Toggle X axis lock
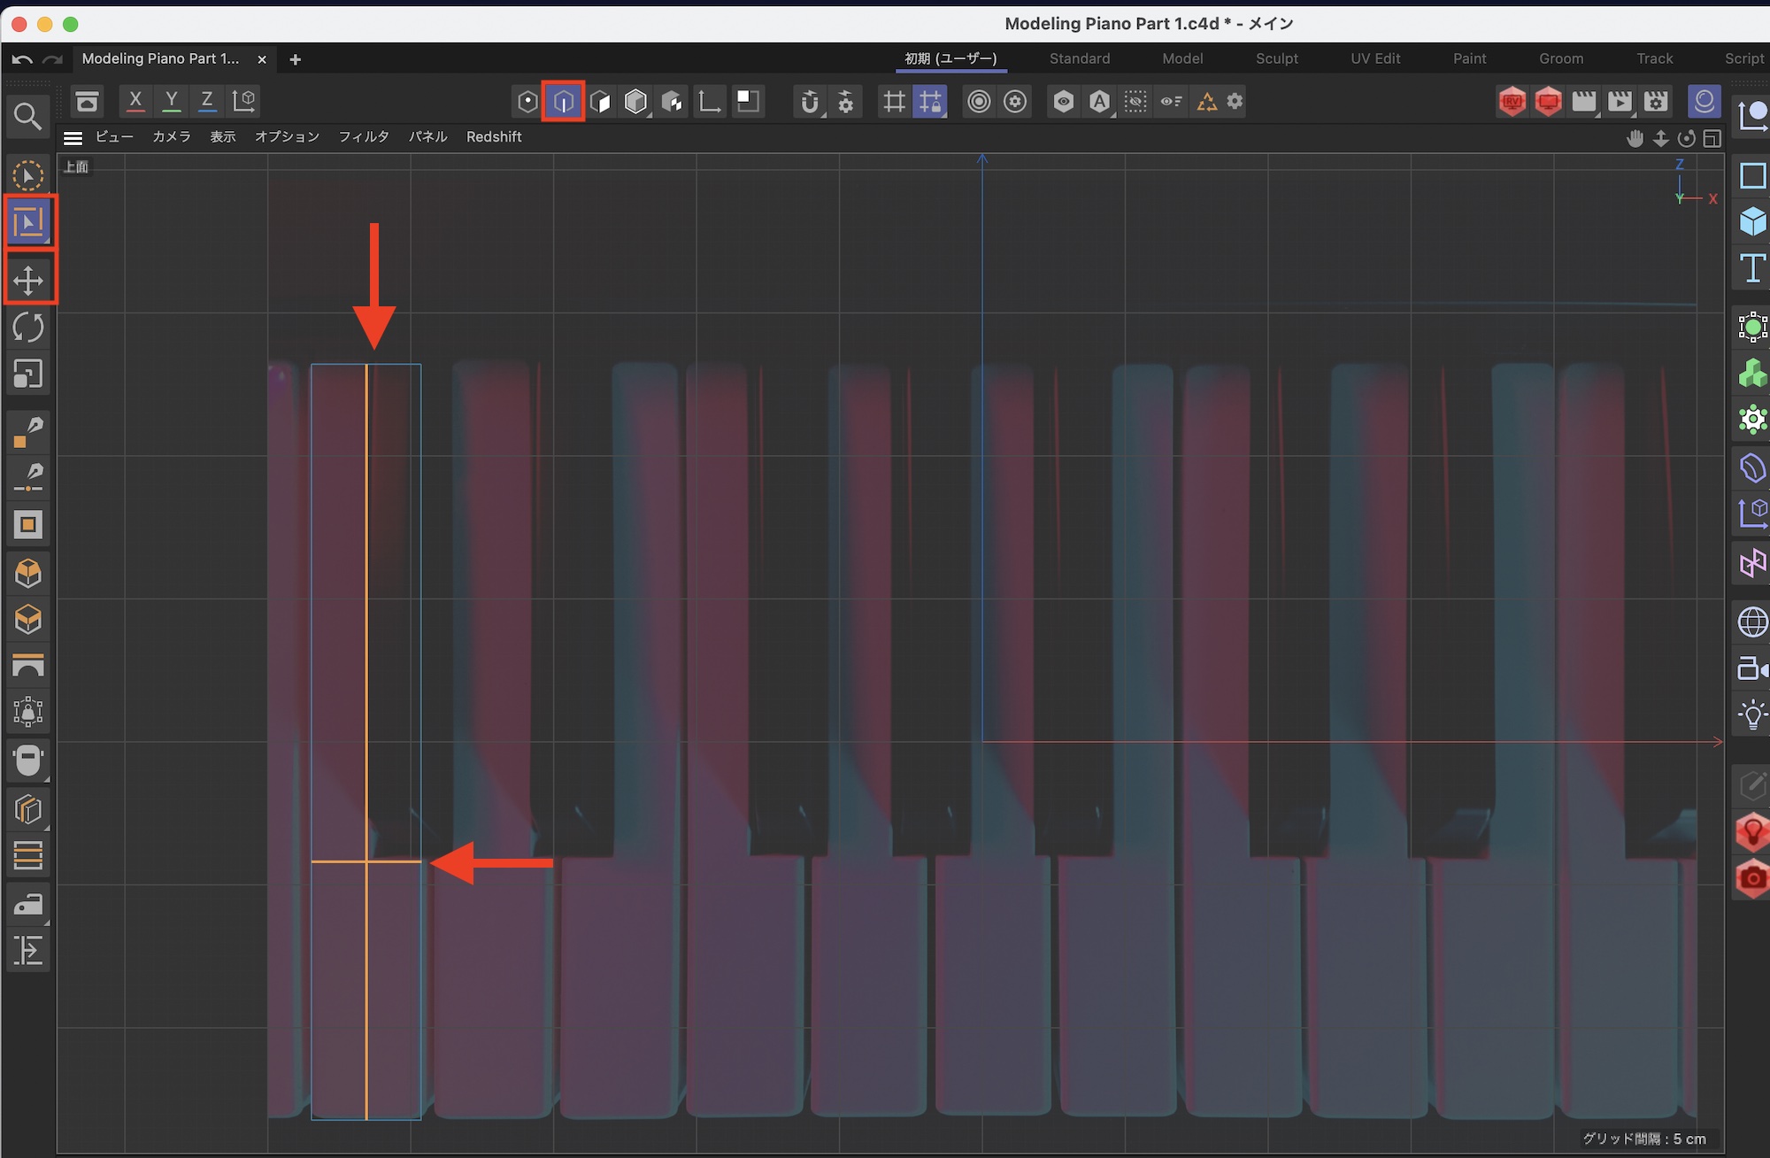The height and width of the screenshot is (1158, 1770). 135,101
